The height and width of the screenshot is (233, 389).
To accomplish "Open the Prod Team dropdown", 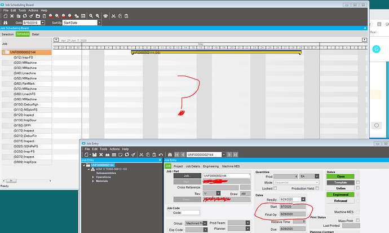I will click(x=247, y=223).
